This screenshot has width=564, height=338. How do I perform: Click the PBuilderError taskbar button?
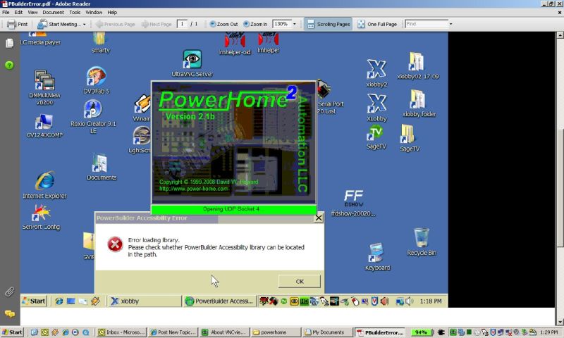pyautogui.click(x=380, y=332)
